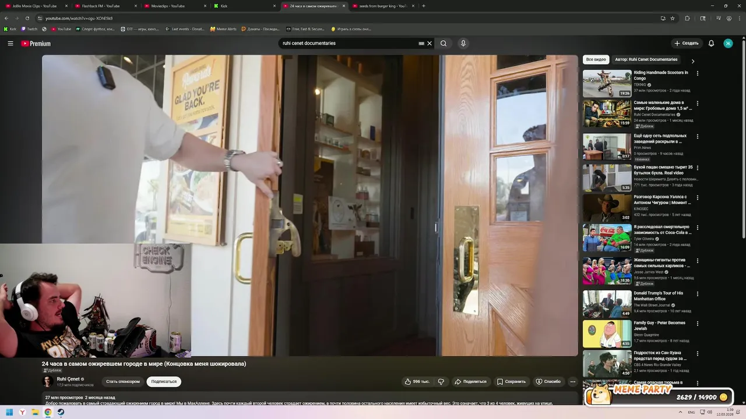Screen dimensions: 746x419
Task: Click the Поделиться share button
Action: 470,382
